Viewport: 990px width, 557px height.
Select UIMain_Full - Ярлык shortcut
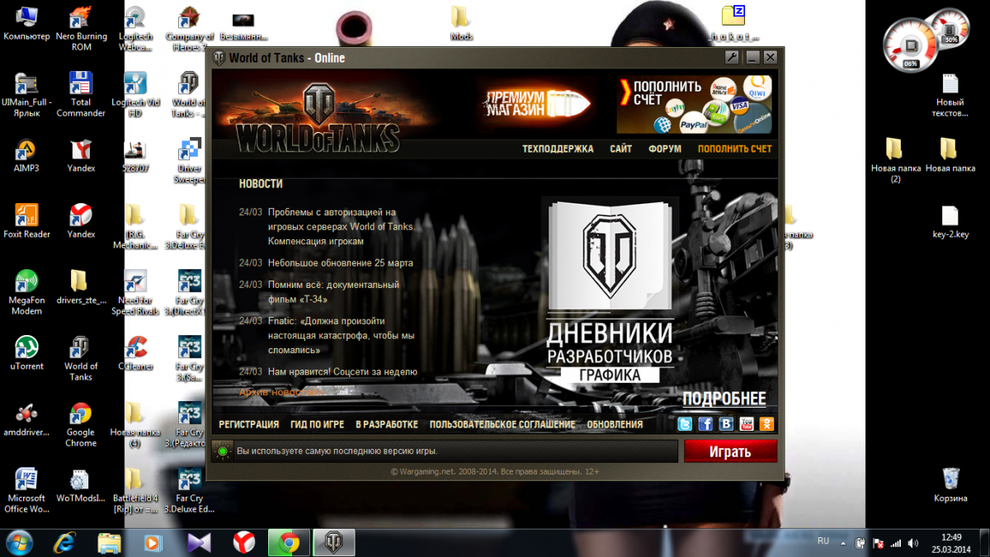26,95
